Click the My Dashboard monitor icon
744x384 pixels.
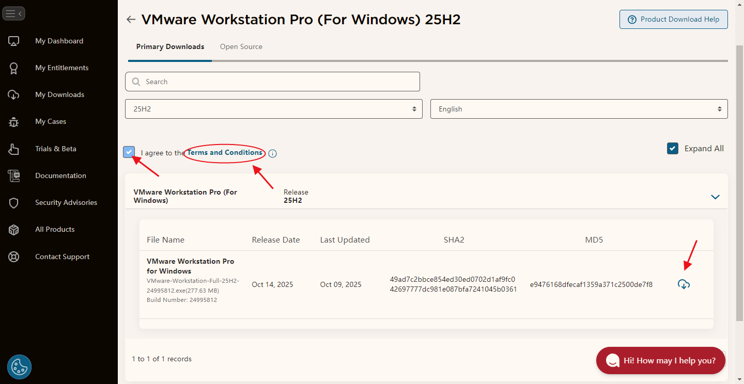[14, 41]
